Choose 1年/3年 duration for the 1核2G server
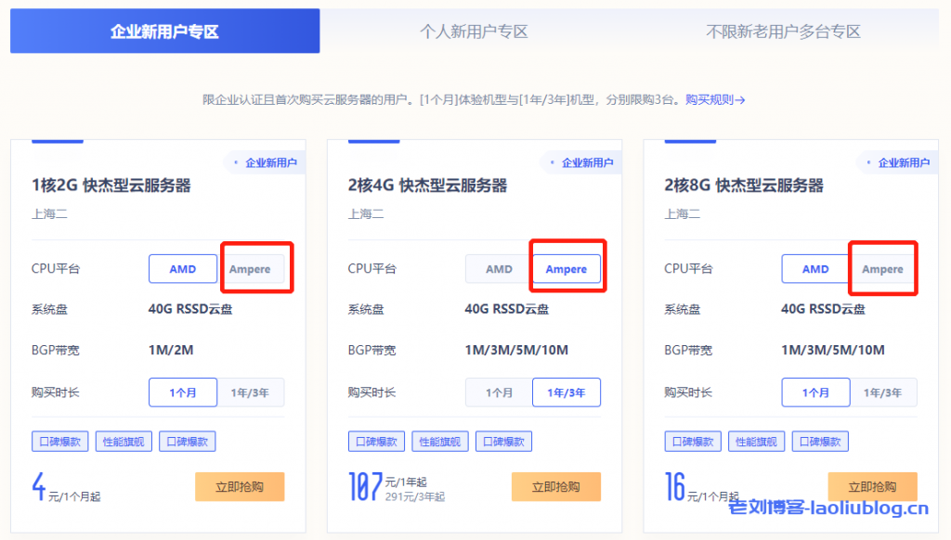Image resolution: width=951 pixels, height=540 pixels. (252, 392)
